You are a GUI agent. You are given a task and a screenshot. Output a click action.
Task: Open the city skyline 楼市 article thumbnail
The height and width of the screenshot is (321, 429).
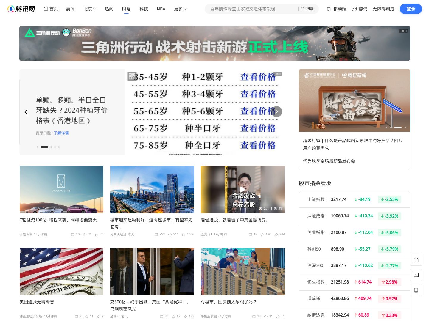click(152, 190)
